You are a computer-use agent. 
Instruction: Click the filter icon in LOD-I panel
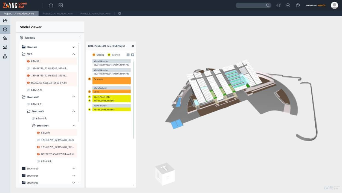133,55
